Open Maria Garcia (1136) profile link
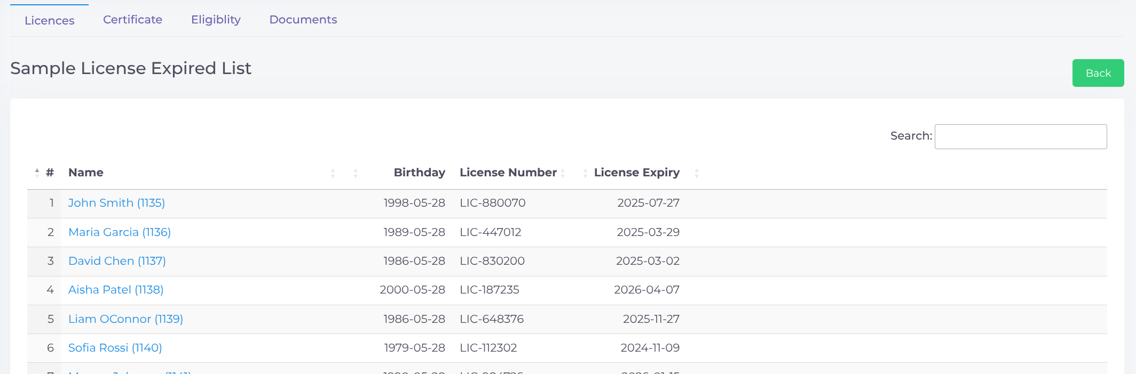Viewport: 1136px width, 374px height. 120,232
